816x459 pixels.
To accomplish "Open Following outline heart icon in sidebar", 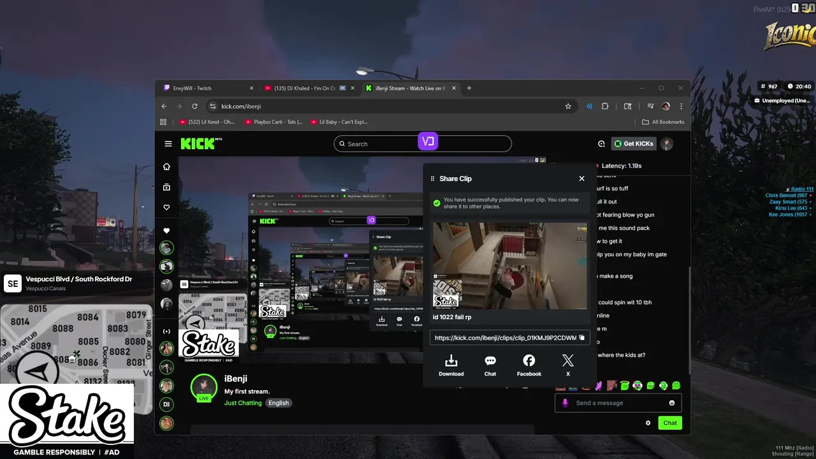I will pos(166,207).
